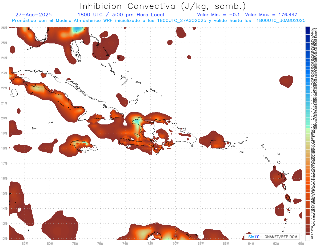Click the '64W' longitude label
This screenshot has height=247, width=320.
pyautogui.click(x=251, y=243)
